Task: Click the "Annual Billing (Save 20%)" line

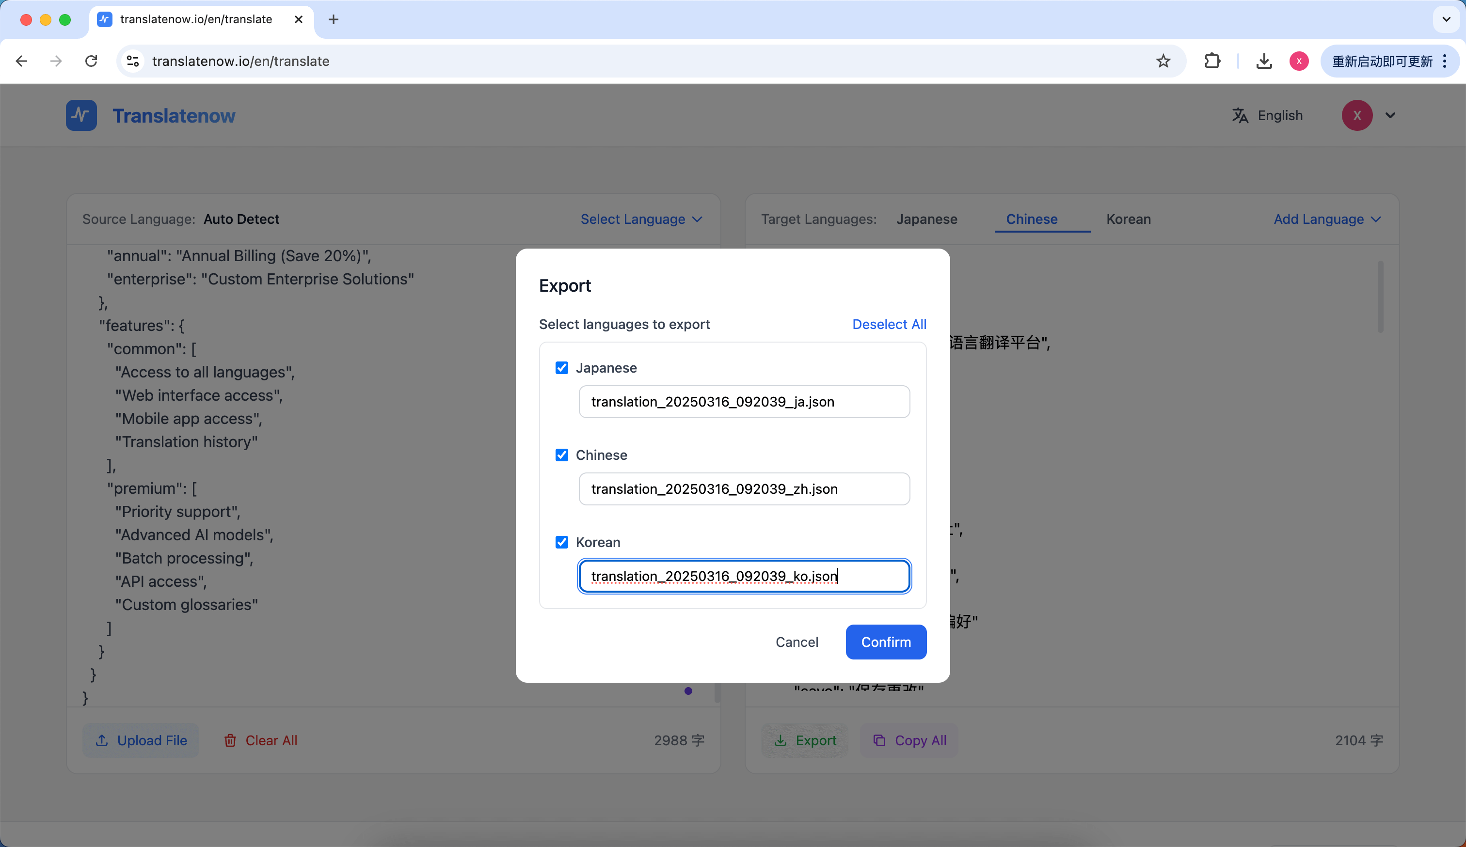Action: [x=239, y=255]
